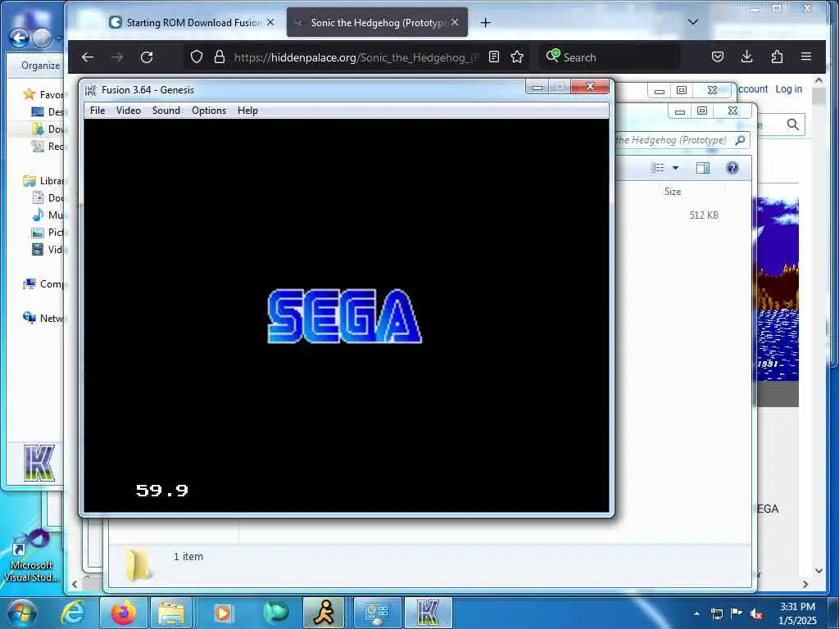Select Videos library in navigation

coord(48,249)
